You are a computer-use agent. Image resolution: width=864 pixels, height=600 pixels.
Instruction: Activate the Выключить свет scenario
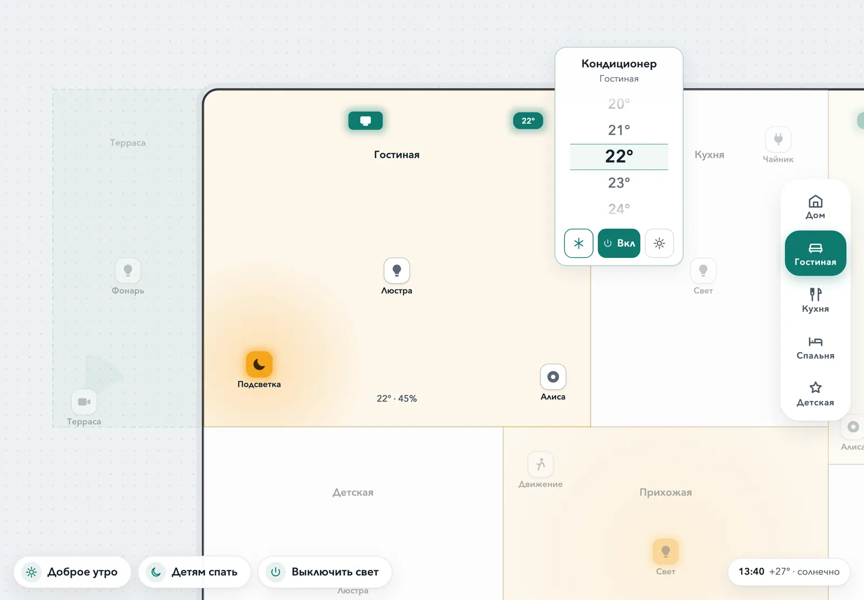(x=325, y=572)
